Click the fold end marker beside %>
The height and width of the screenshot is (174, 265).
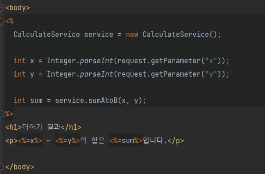1,113
